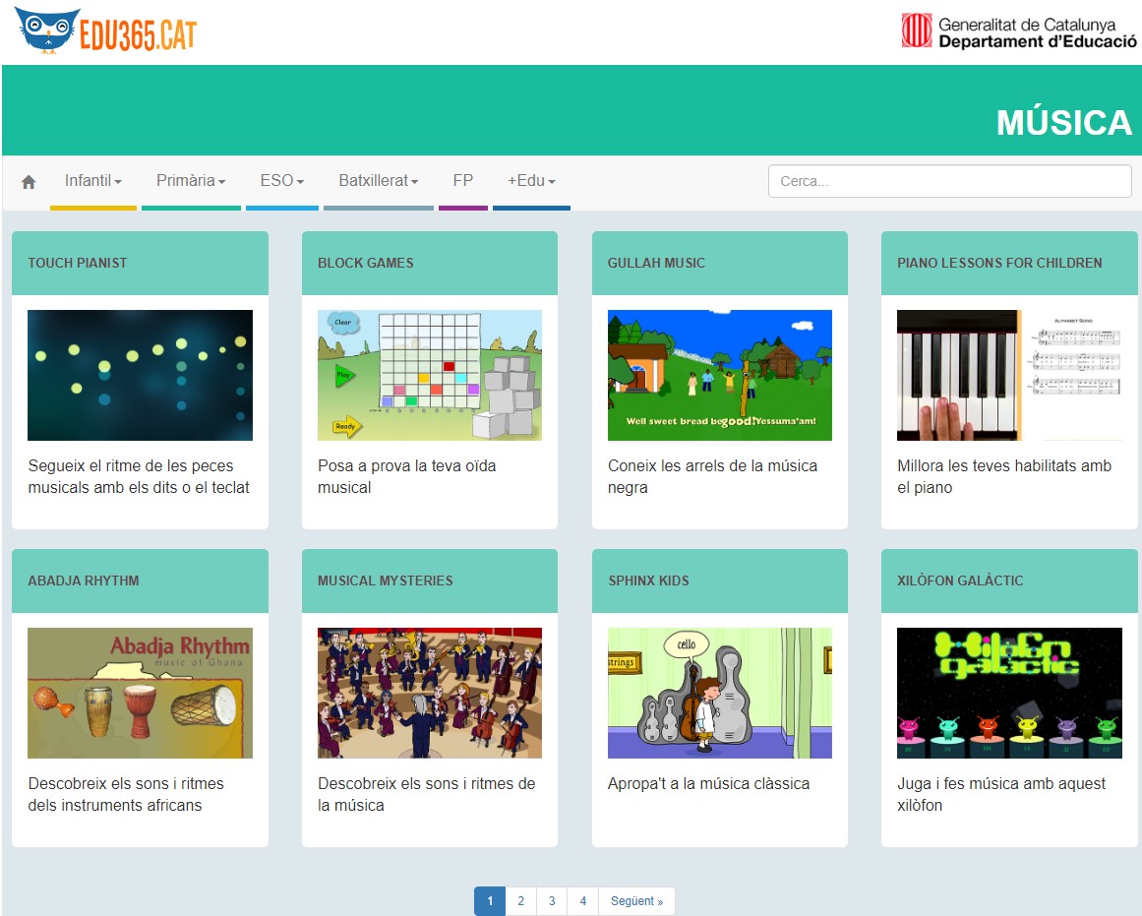This screenshot has height=916, width=1142.
Task: Click the Següent next page link
Action: 636,901
